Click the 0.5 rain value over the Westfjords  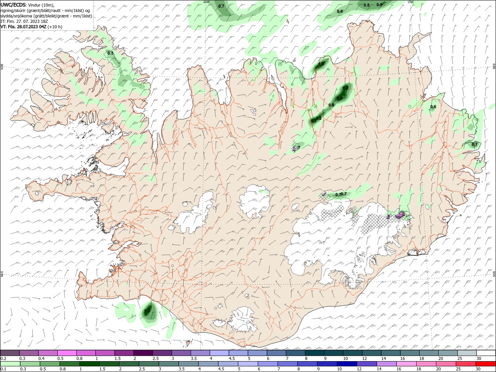(110, 53)
